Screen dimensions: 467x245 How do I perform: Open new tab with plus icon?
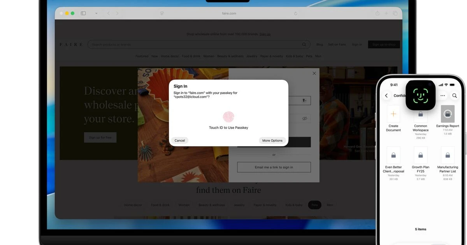pos(386,13)
